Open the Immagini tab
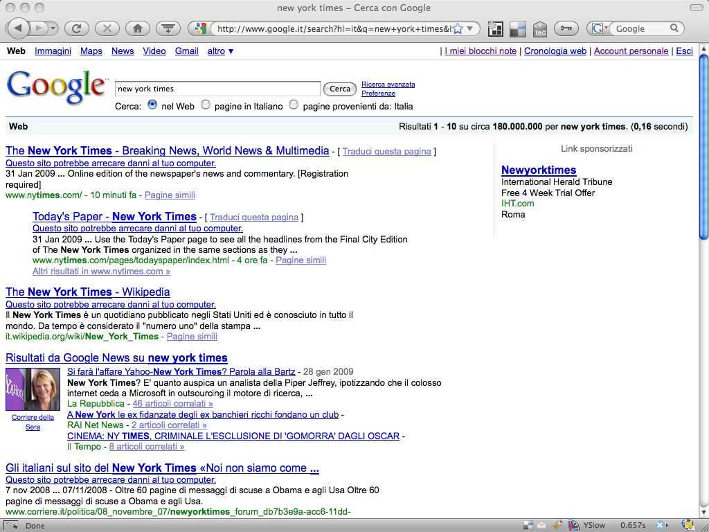This screenshot has height=532, width=709. tap(53, 51)
